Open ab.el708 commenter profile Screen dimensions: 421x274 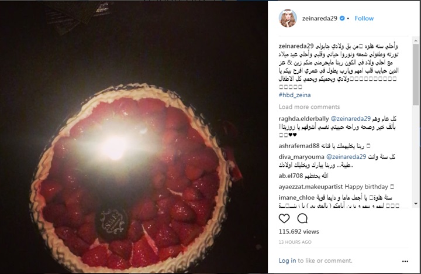[x=291, y=176]
